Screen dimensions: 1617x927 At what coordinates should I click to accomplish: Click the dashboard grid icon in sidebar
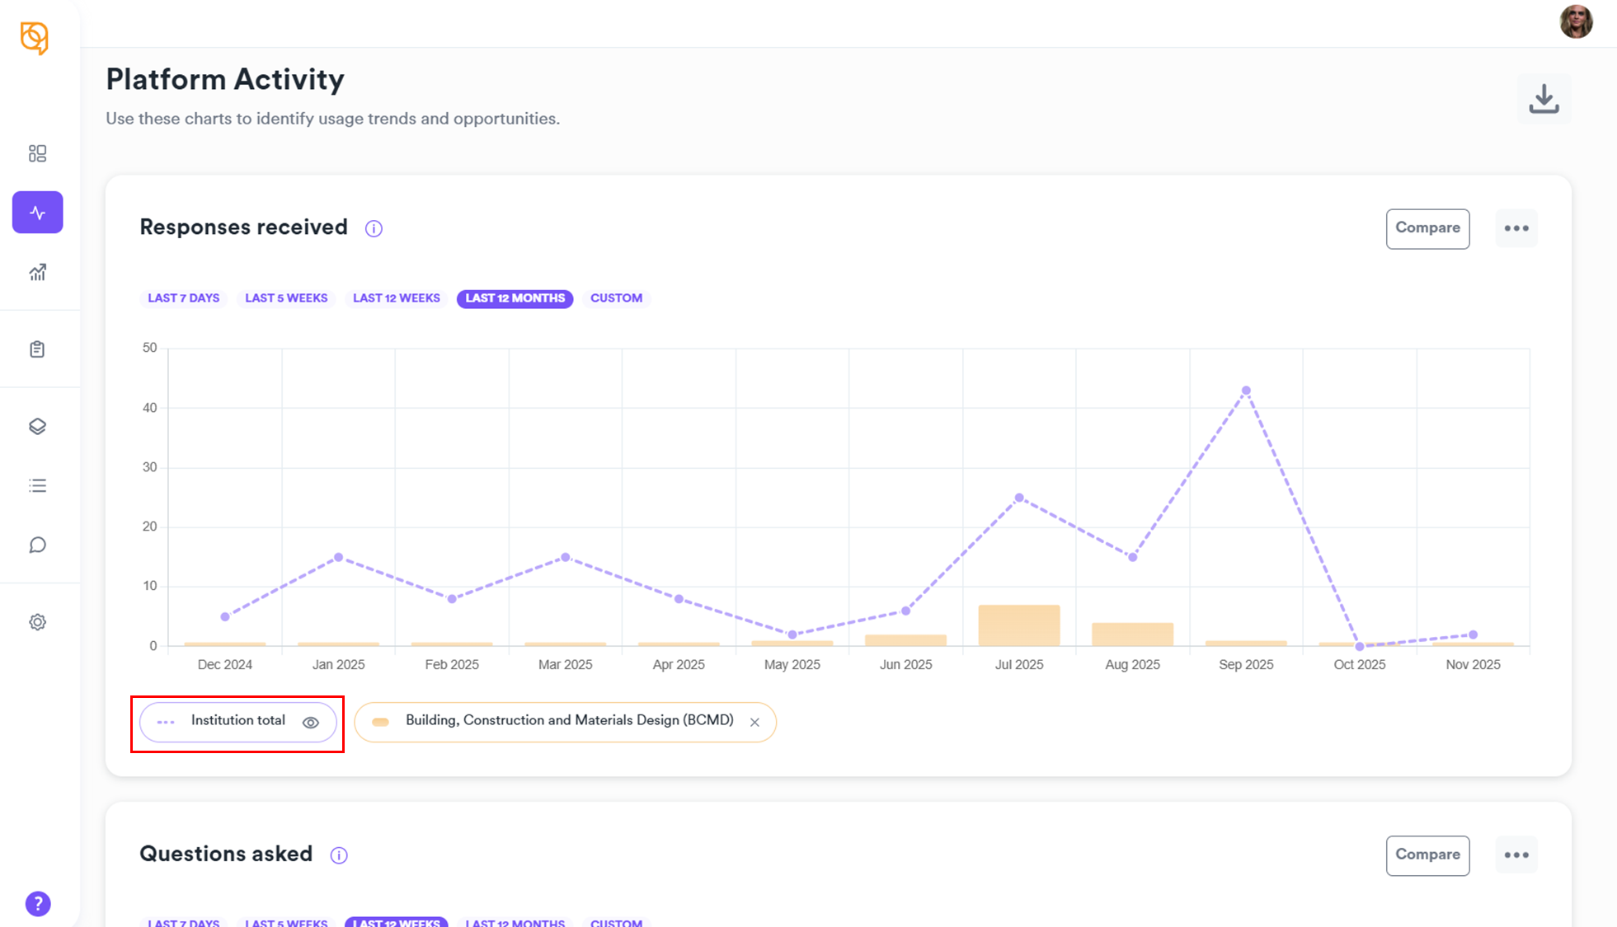coord(37,153)
